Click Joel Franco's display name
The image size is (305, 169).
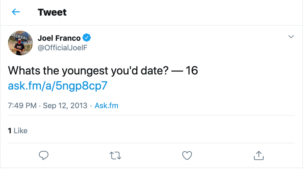pyautogui.click(x=59, y=38)
